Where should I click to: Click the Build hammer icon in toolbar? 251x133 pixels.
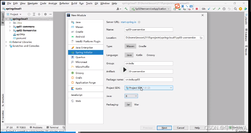pos(126,9)
